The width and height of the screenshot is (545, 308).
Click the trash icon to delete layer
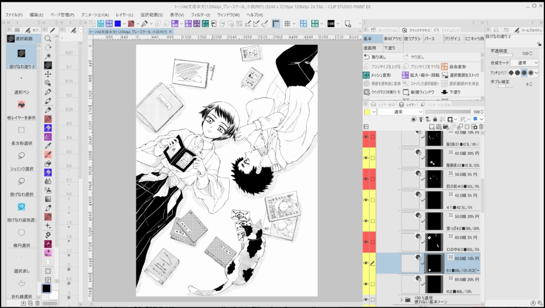[x=481, y=127]
